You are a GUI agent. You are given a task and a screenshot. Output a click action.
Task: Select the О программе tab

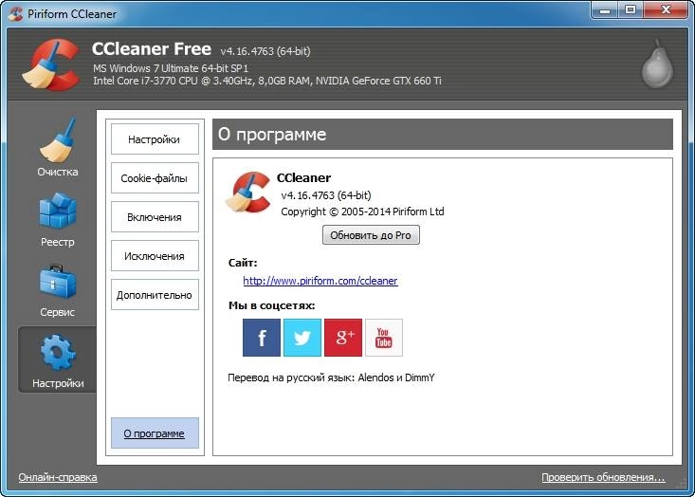click(155, 433)
